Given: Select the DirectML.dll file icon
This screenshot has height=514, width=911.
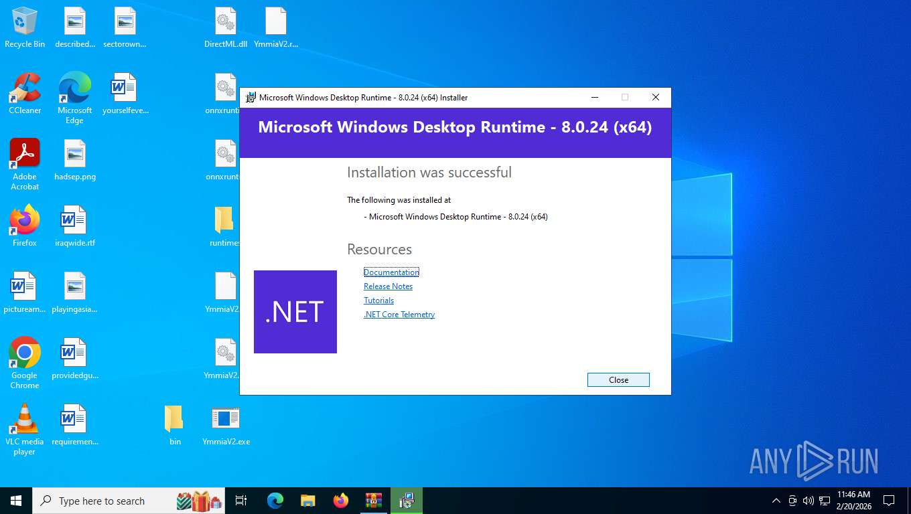Looking at the screenshot, I should click(226, 27).
